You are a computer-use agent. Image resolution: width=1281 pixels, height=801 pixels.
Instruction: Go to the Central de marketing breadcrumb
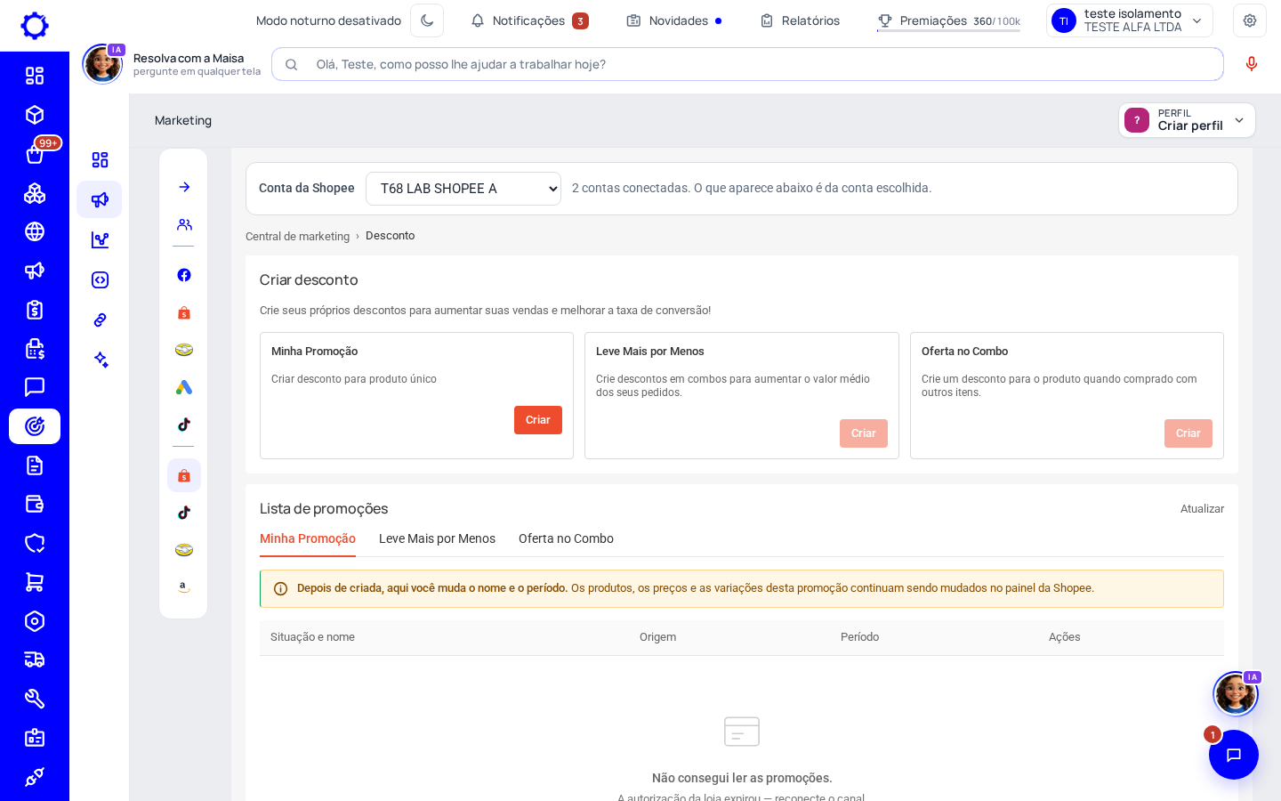pos(297,236)
